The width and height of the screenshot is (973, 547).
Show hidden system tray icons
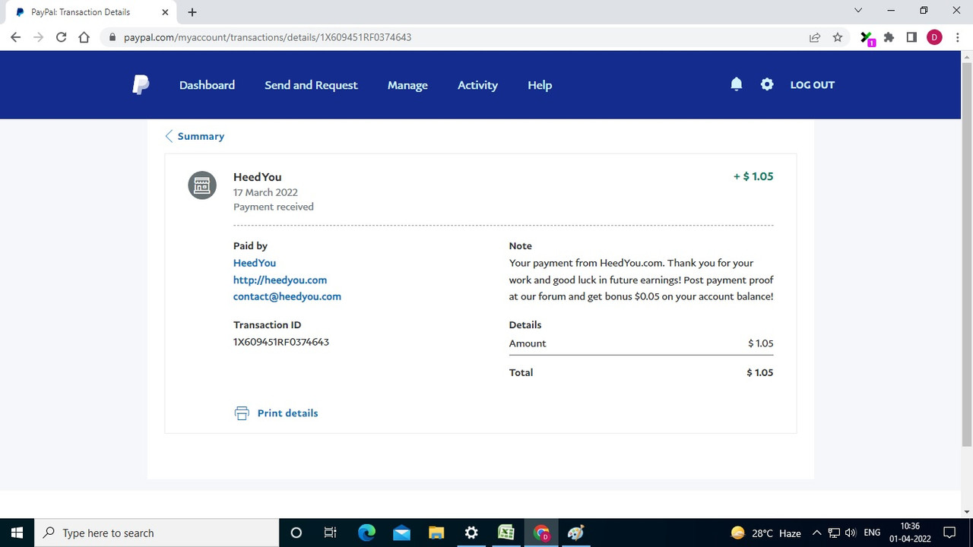pos(817,533)
